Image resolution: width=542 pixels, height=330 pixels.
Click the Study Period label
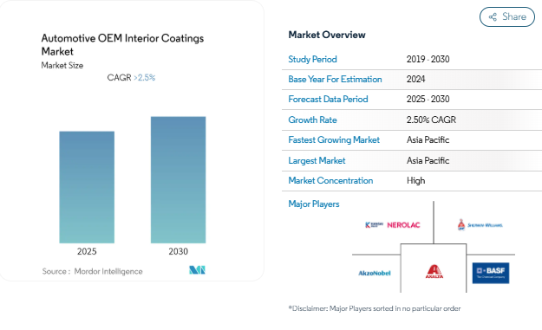(312, 60)
